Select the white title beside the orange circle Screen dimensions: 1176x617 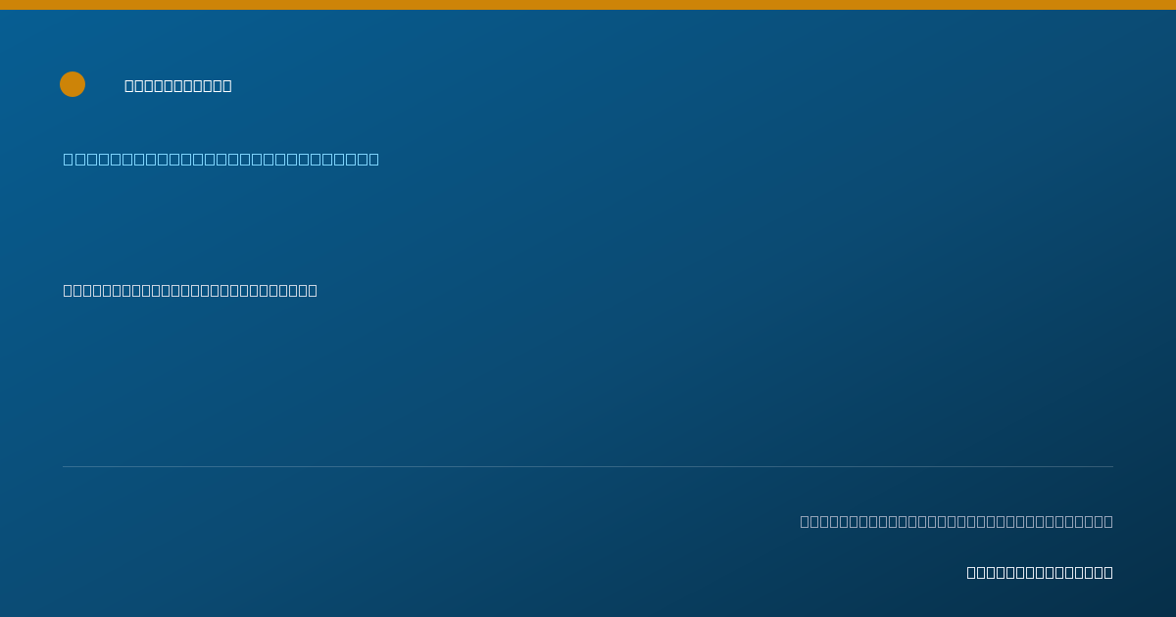[x=178, y=85]
